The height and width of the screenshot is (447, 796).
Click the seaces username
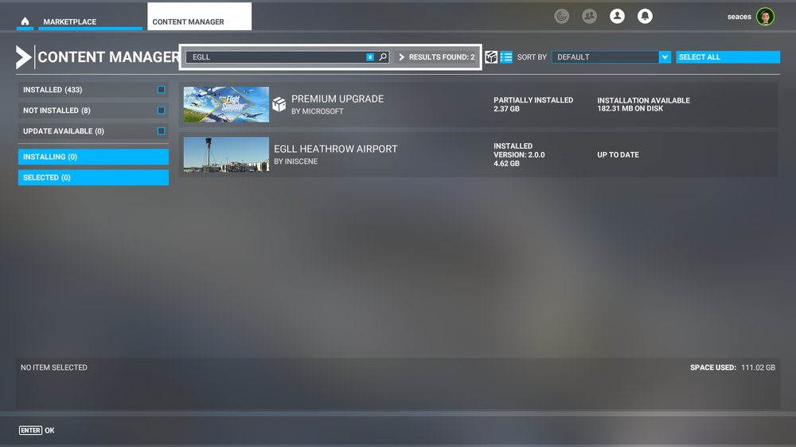[739, 17]
